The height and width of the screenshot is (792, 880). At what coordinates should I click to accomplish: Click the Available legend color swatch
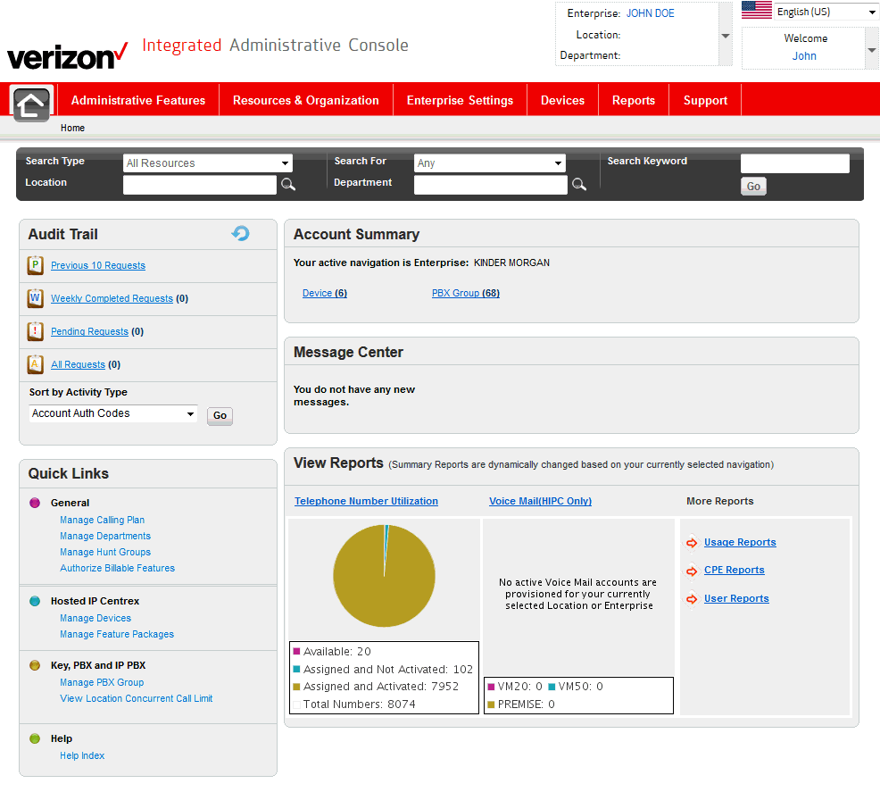(x=297, y=651)
